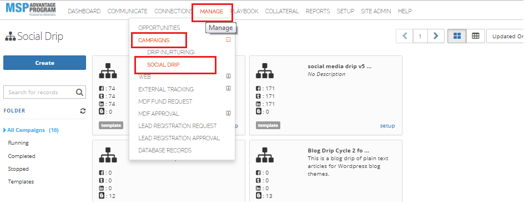524x204 pixels.
Task: Select Opportunities in the Manage dropdown
Action: [159, 28]
